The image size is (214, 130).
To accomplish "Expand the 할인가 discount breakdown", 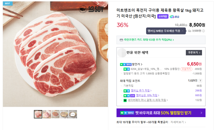I will coord(141,64).
